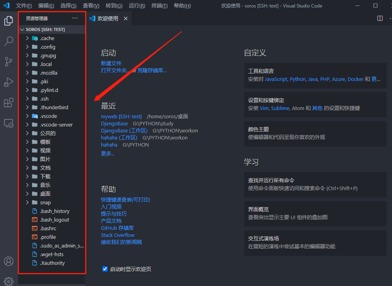Open the Run and Debug icon

tap(9, 82)
